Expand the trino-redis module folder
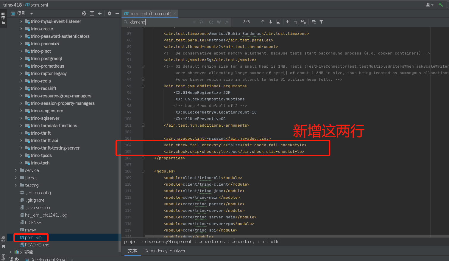The width and height of the screenshot is (449, 261). pos(21,81)
